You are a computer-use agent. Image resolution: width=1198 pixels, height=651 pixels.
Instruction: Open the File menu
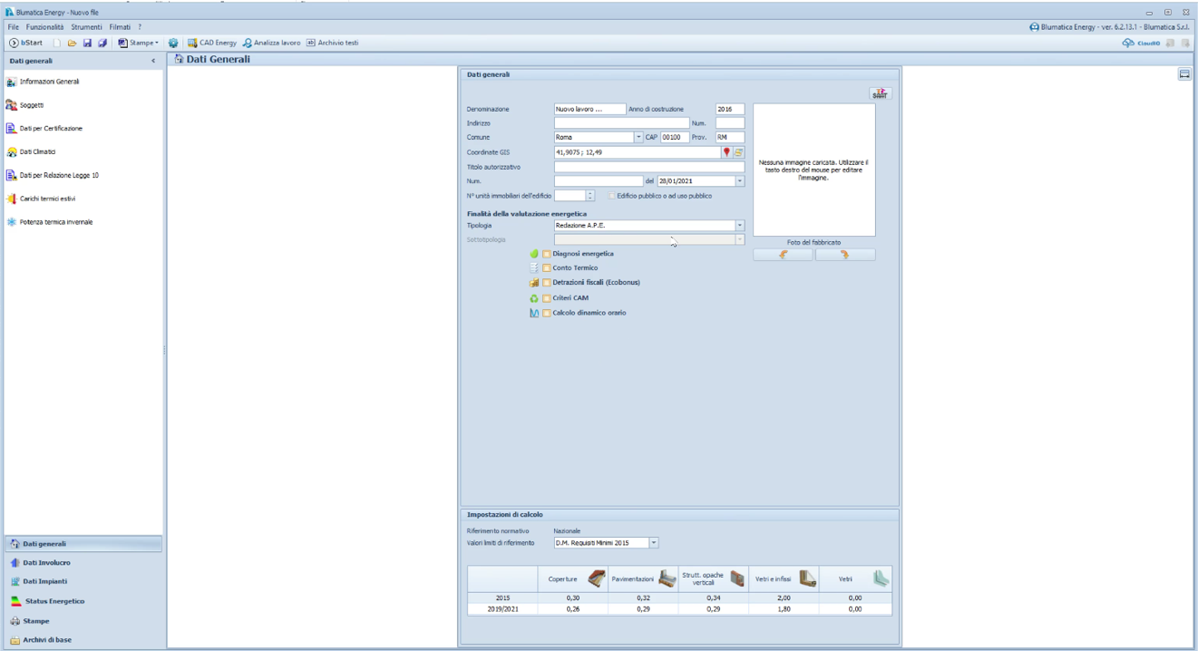tap(13, 27)
